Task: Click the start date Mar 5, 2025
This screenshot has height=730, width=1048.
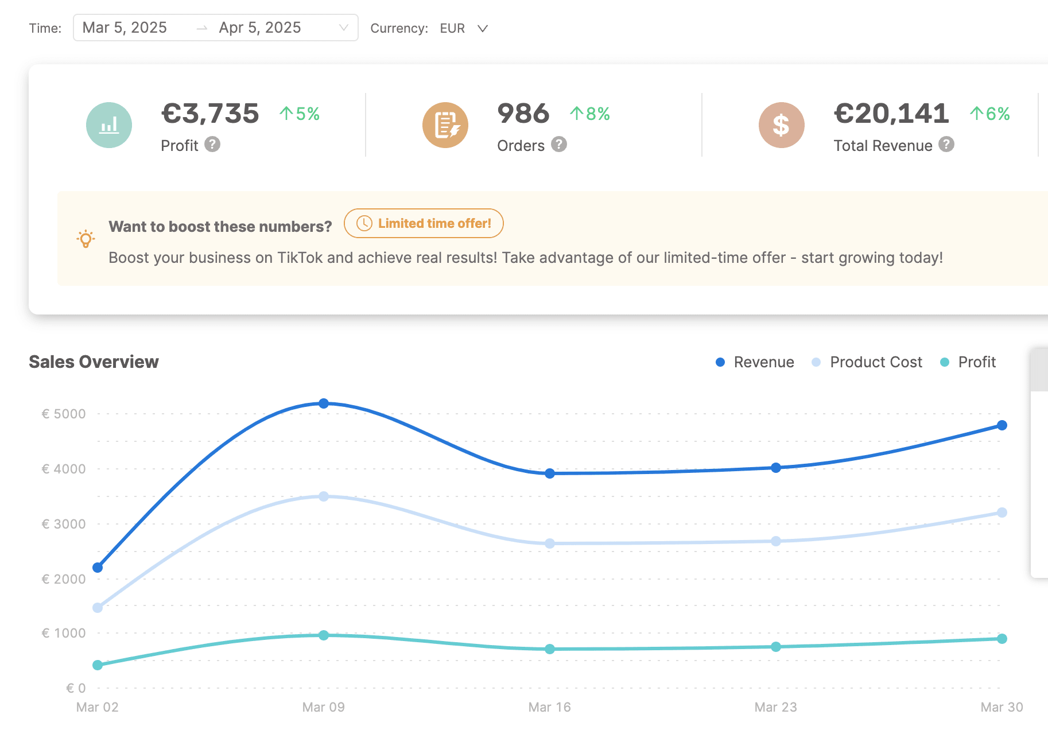Action: tap(125, 28)
